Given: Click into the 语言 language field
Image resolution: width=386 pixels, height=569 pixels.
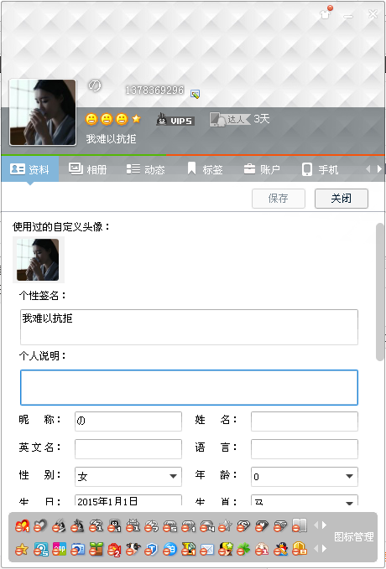Looking at the screenshot, I should click(305, 448).
